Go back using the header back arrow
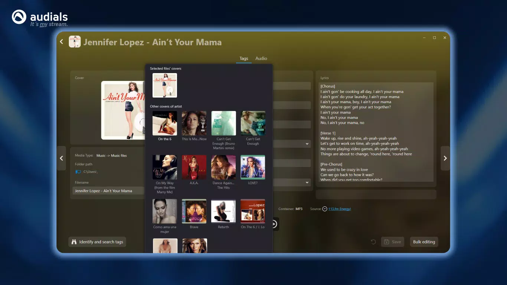The image size is (507, 285). point(62,42)
